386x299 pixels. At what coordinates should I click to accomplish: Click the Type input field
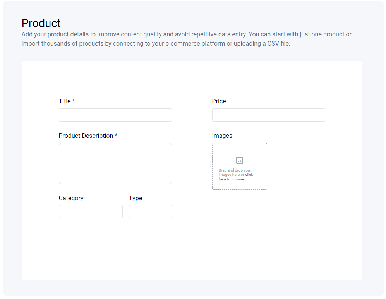[x=150, y=211]
